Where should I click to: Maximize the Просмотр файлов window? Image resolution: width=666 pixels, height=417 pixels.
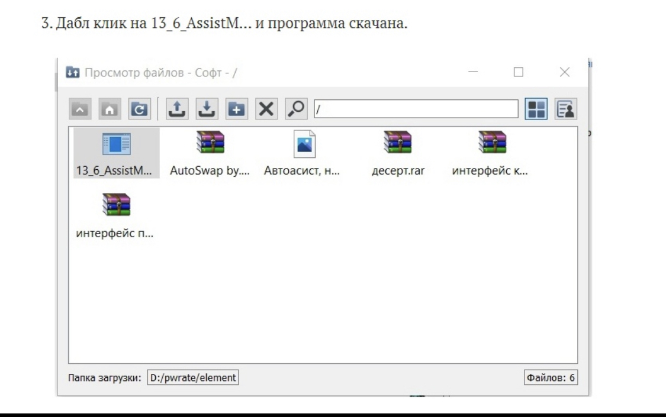[518, 72]
